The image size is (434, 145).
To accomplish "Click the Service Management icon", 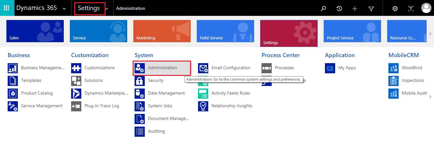I will click(13, 106).
